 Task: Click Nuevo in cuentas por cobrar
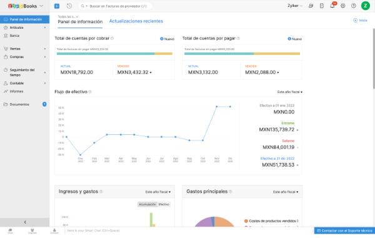pyautogui.click(x=167, y=39)
